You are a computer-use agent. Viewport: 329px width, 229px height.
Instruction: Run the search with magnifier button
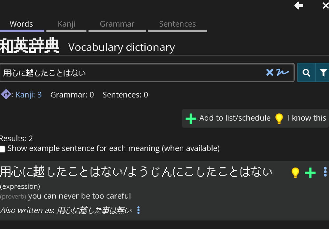tap(306, 73)
